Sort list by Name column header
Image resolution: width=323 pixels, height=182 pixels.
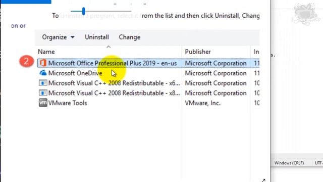pyautogui.click(x=46, y=52)
